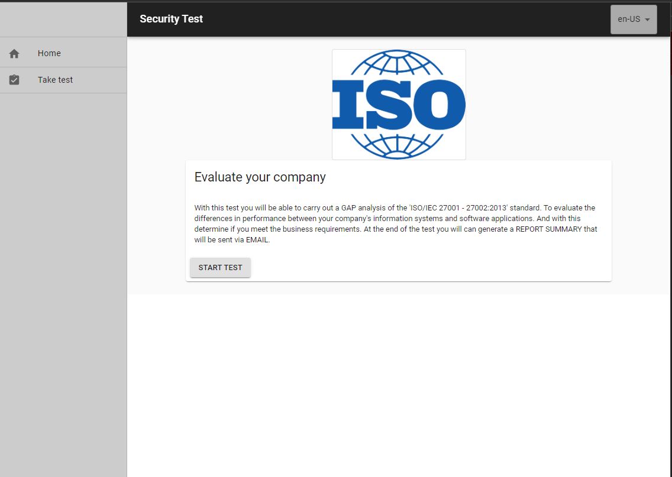
Task: Click the Evaluate your company heading
Action: pyautogui.click(x=260, y=177)
